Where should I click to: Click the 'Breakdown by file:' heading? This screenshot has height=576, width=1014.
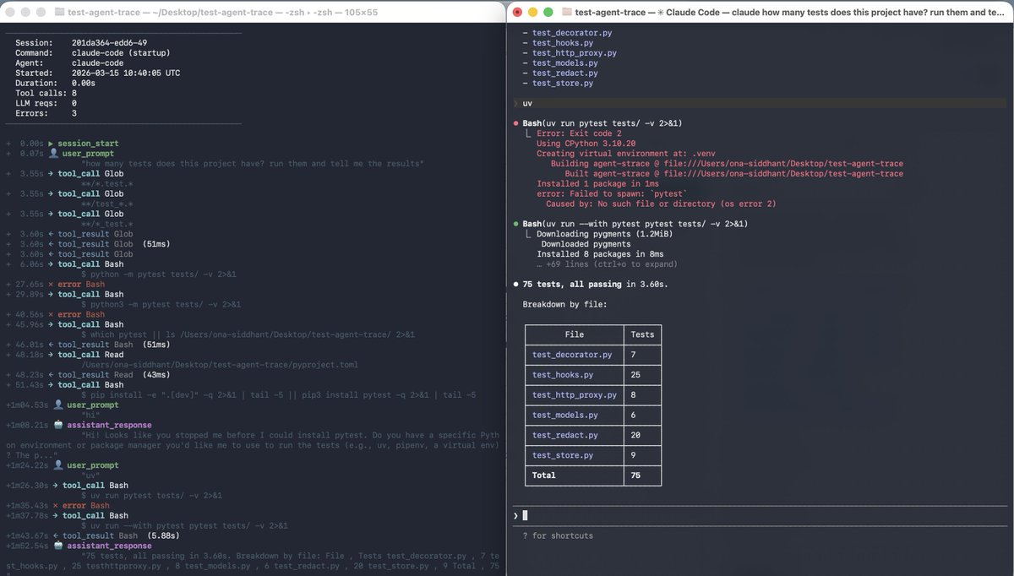(x=564, y=304)
